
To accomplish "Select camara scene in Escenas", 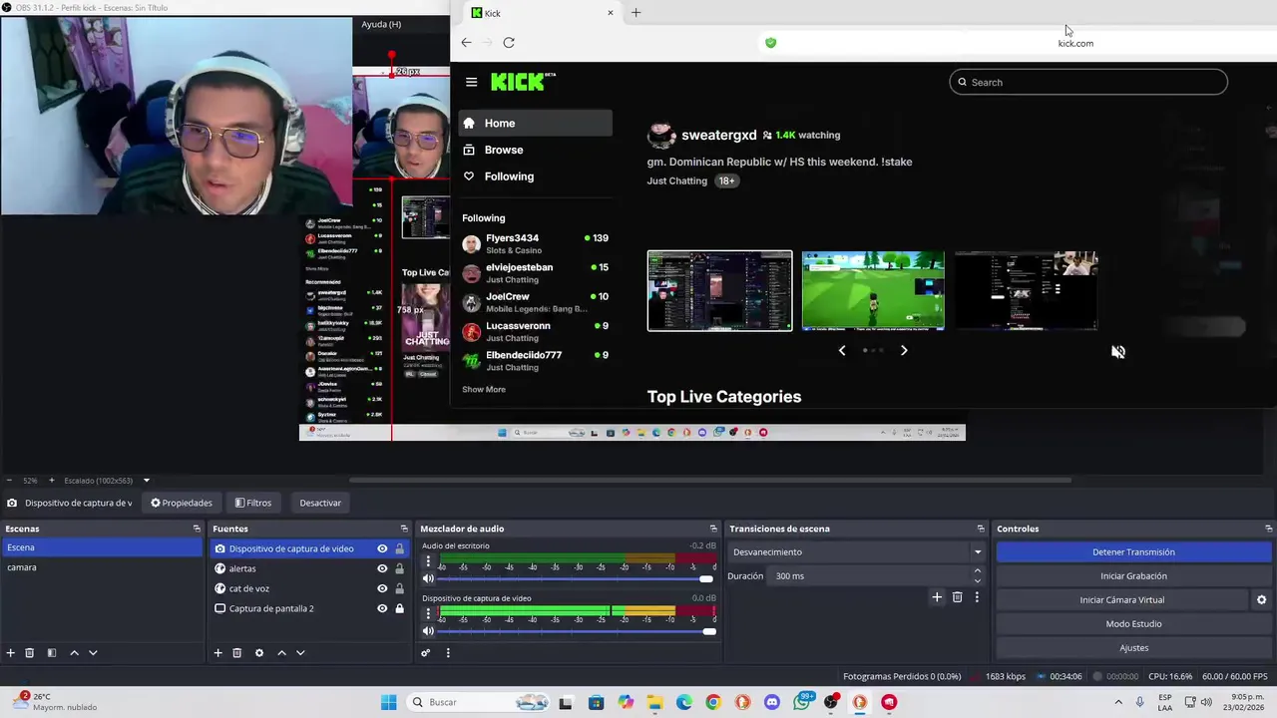I will [102, 567].
